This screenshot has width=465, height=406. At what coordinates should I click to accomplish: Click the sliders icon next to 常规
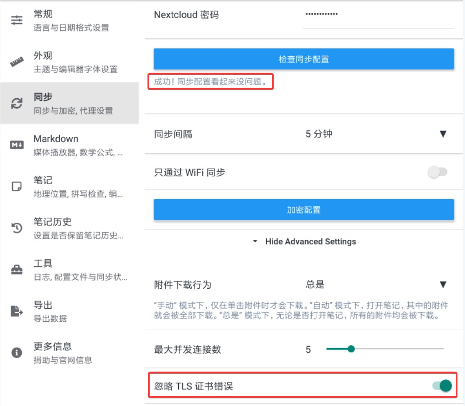[17, 20]
